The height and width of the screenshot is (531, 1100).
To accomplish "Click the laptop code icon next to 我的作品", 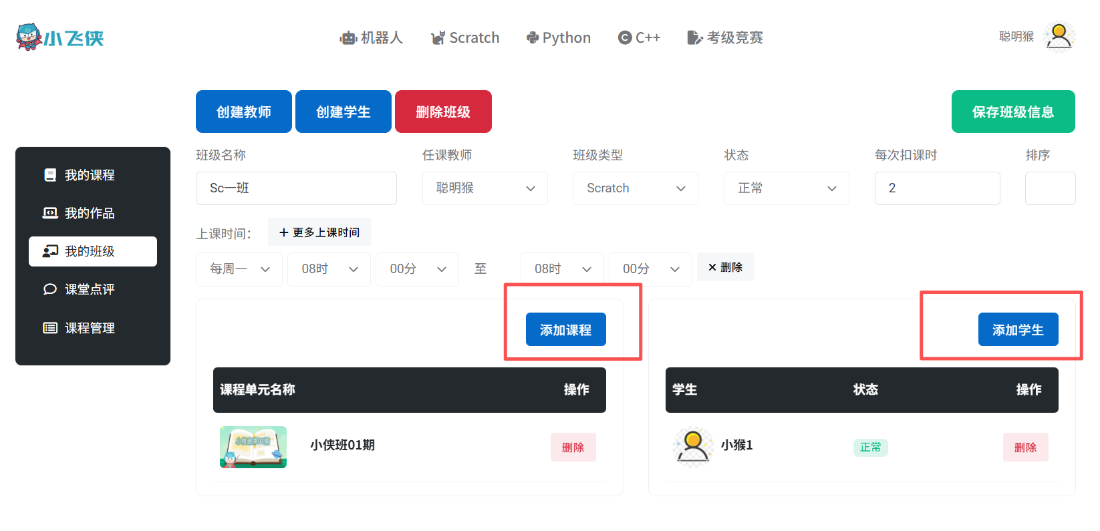I will (50, 213).
